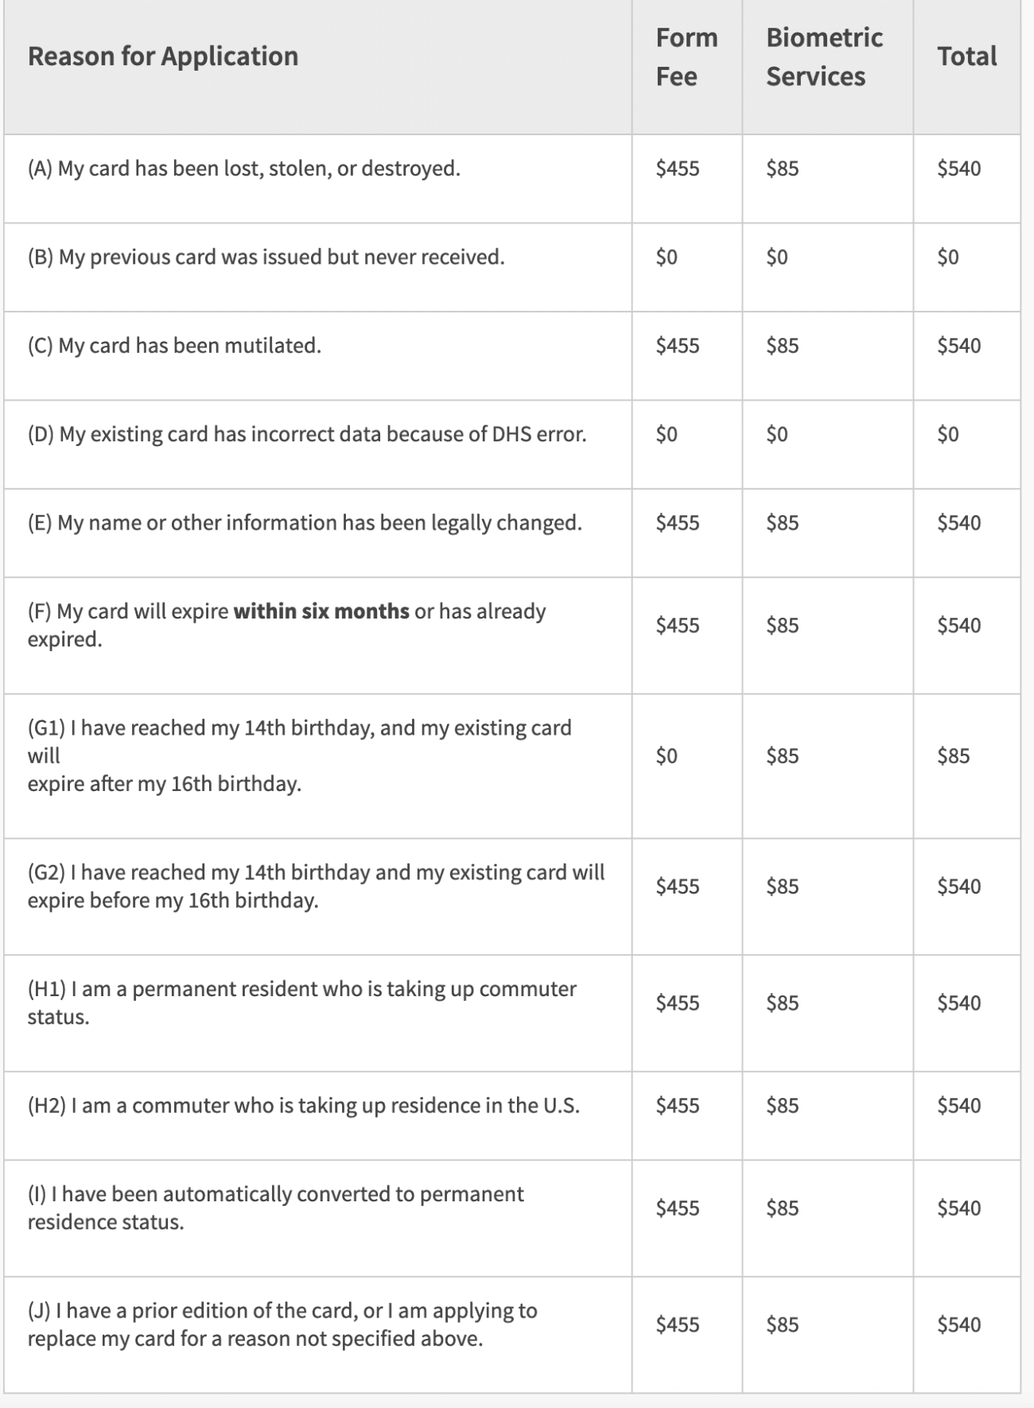Screen dimensions: 1034x1408
Task: Click the '(G2)' expire before 16th birthday text
Action: coord(316,873)
